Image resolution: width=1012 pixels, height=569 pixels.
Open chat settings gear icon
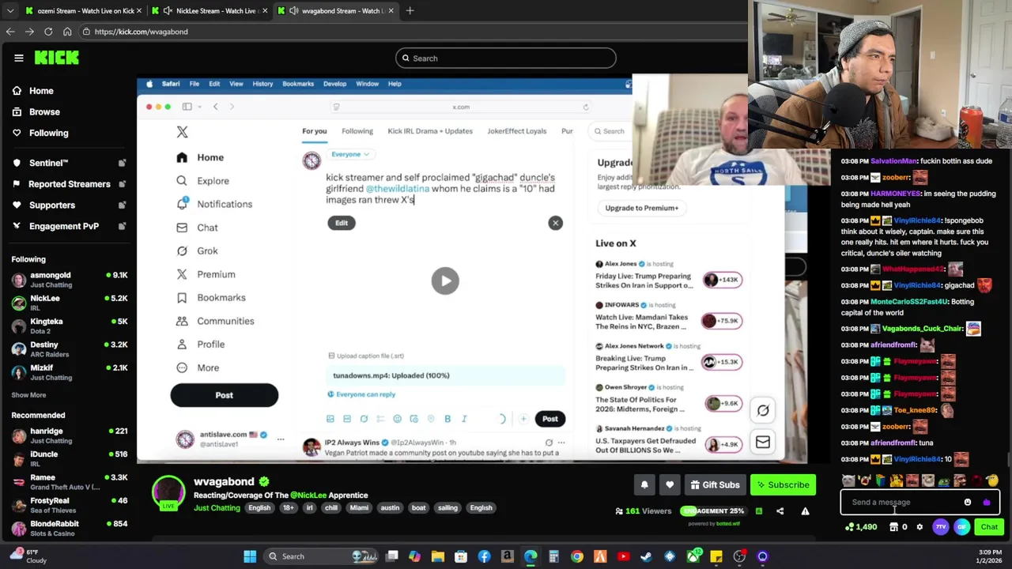919,527
